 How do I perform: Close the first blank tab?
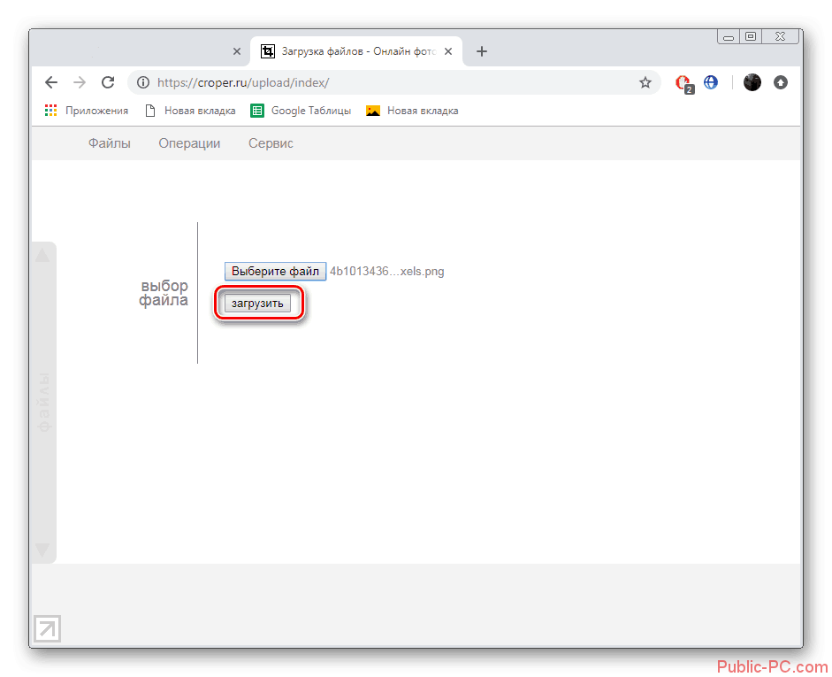point(237,51)
